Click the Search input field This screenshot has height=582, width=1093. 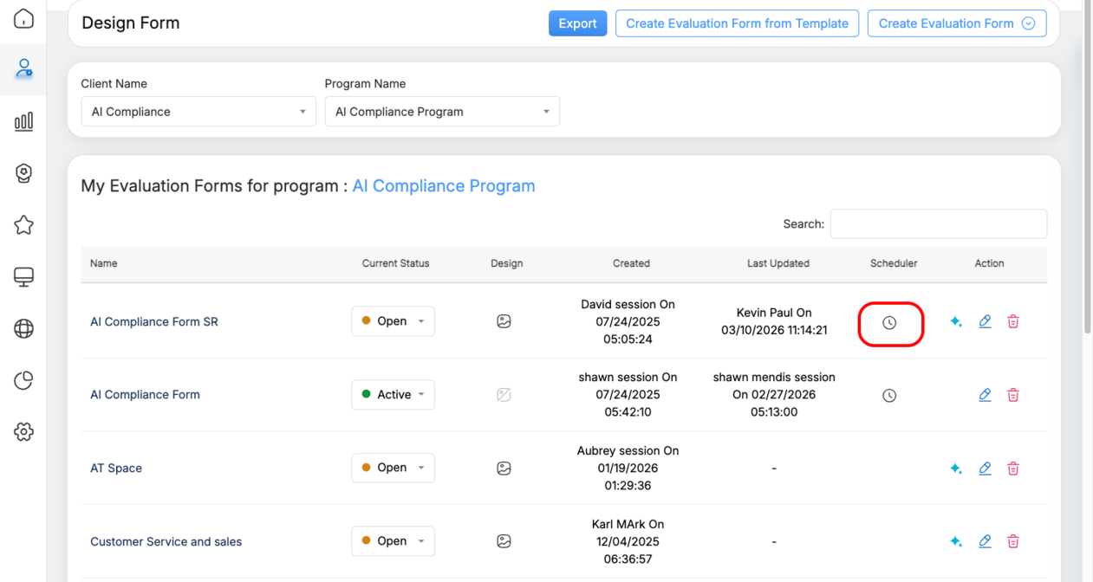click(938, 223)
